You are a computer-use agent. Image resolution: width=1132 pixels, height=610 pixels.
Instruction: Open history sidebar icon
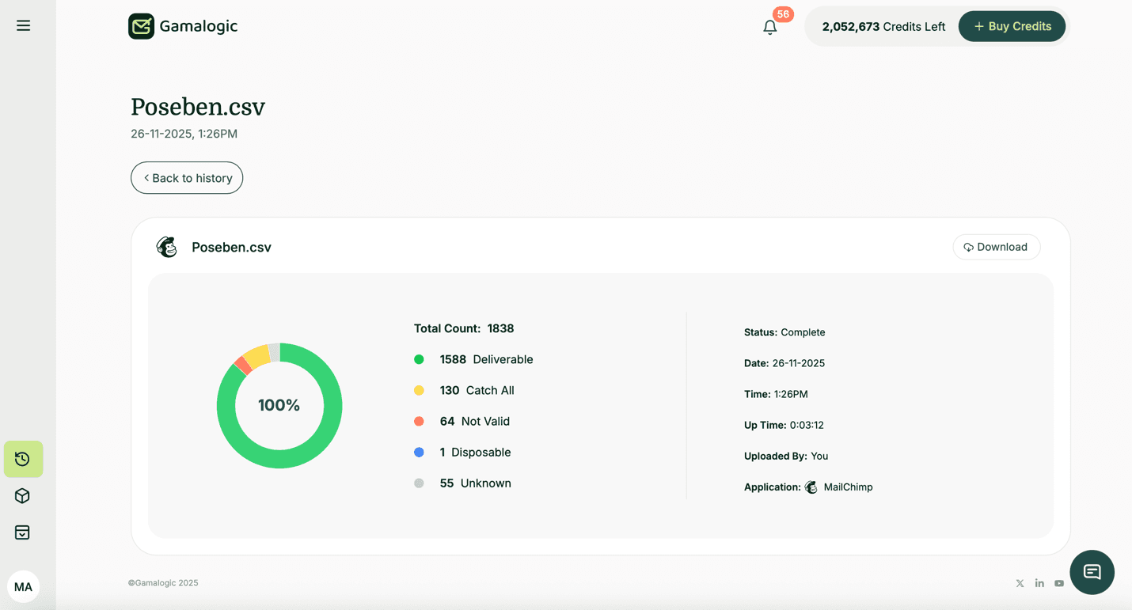(23, 459)
